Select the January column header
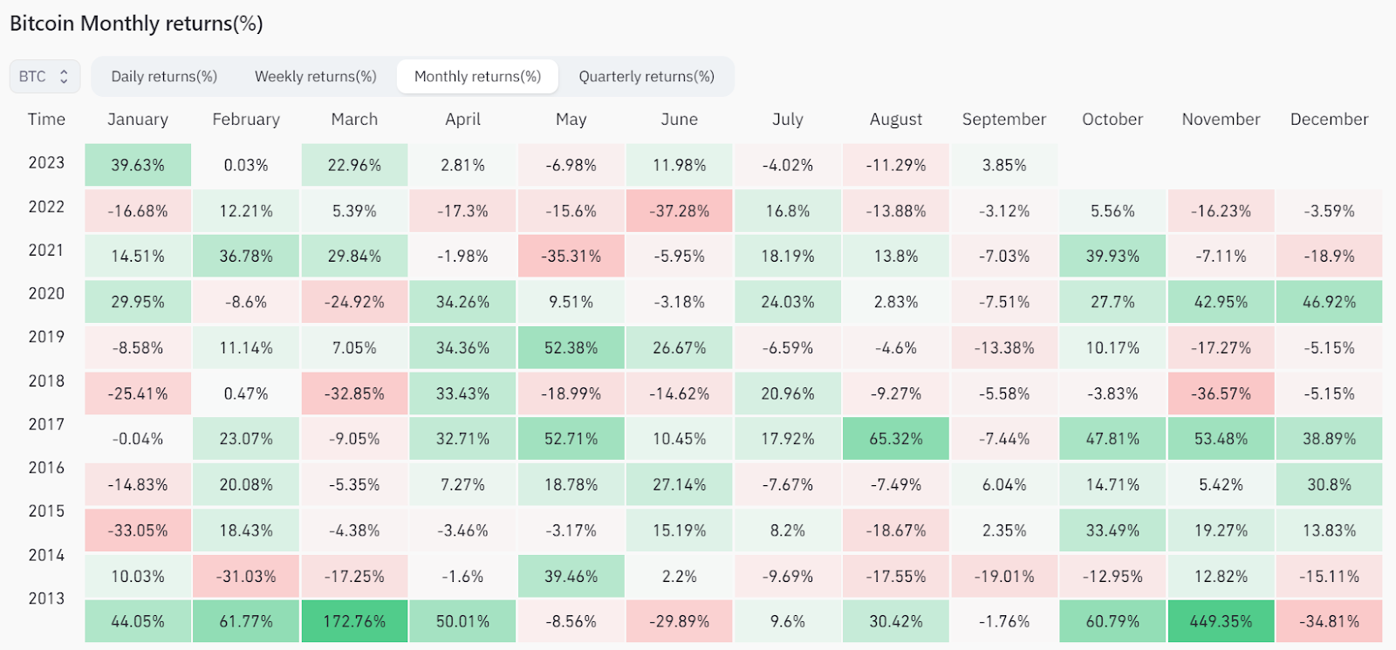The image size is (1396, 650). click(138, 120)
